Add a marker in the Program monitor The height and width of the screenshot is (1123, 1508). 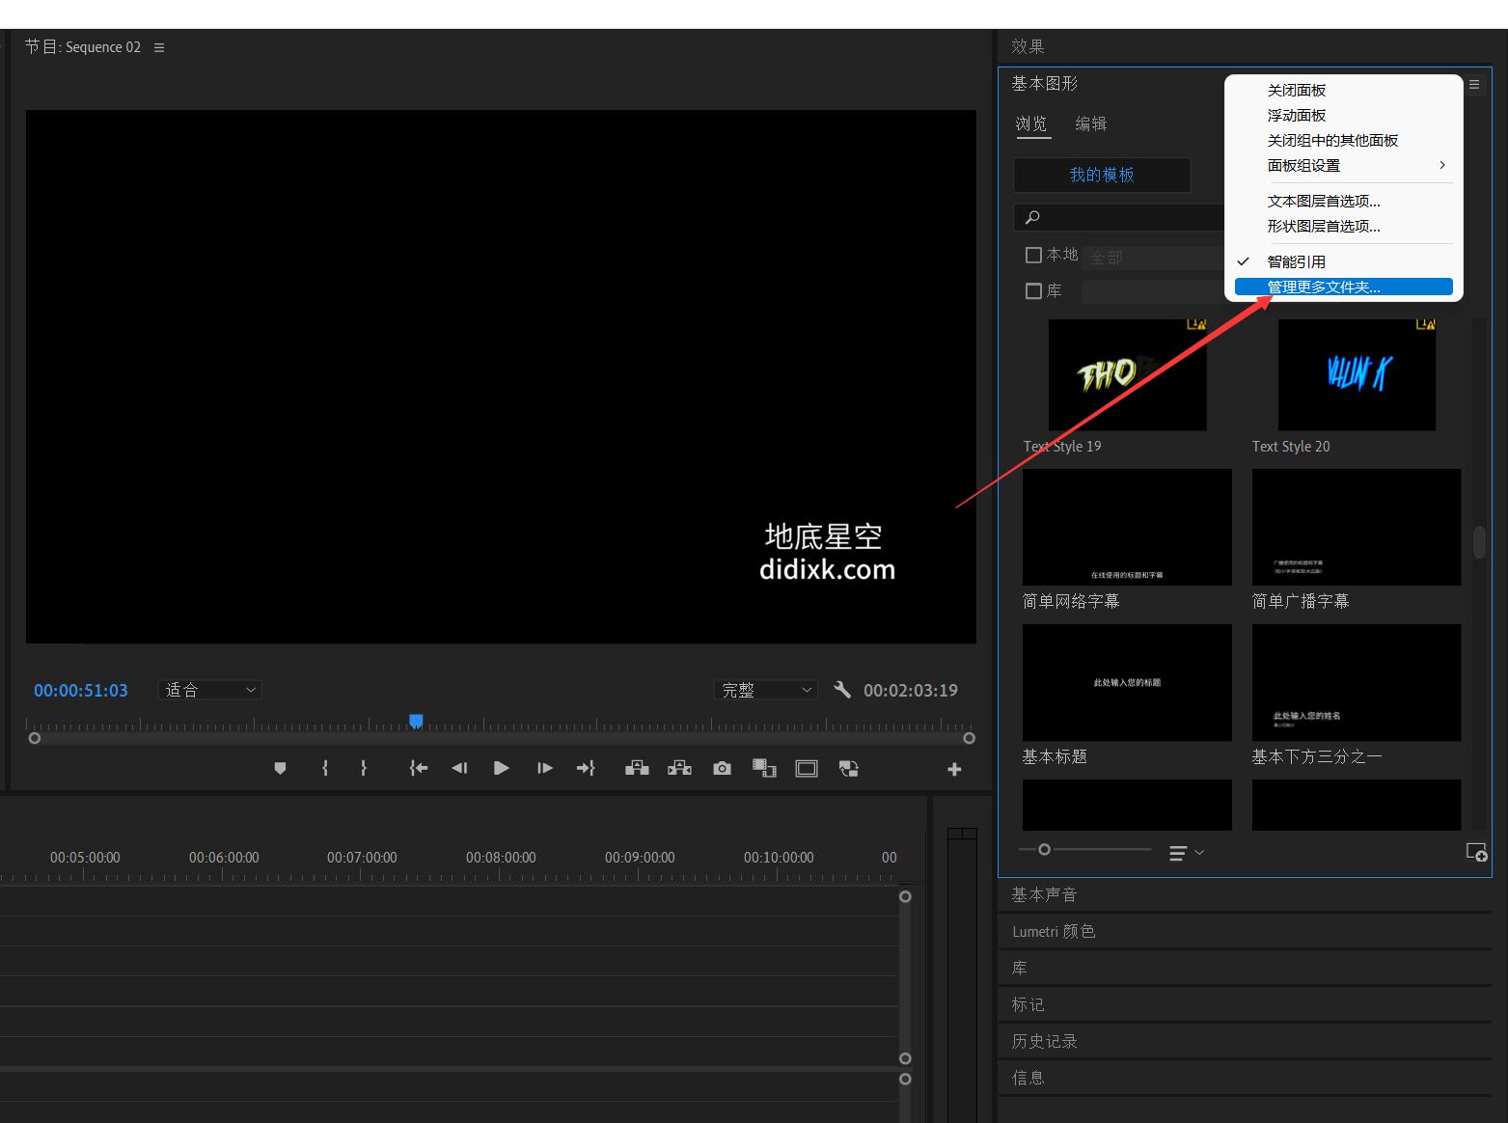pyautogui.click(x=280, y=769)
